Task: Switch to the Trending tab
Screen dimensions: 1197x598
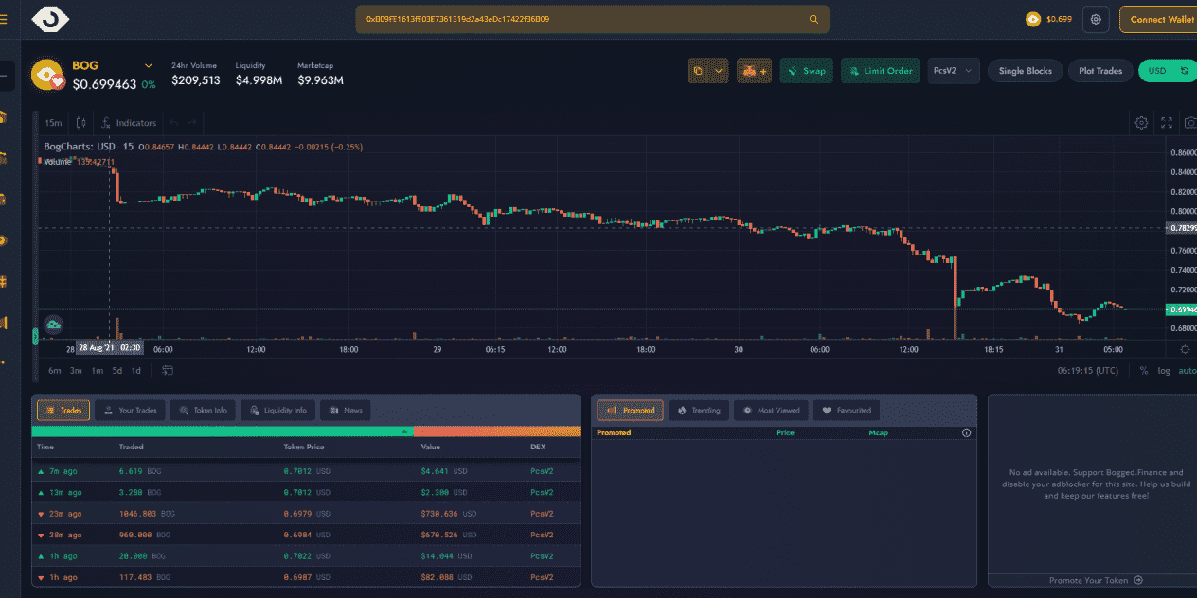Action: [x=699, y=411]
